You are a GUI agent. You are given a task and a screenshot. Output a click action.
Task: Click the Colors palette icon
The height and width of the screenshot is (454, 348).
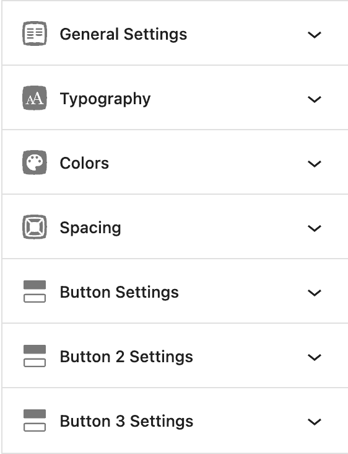(x=35, y=162)
